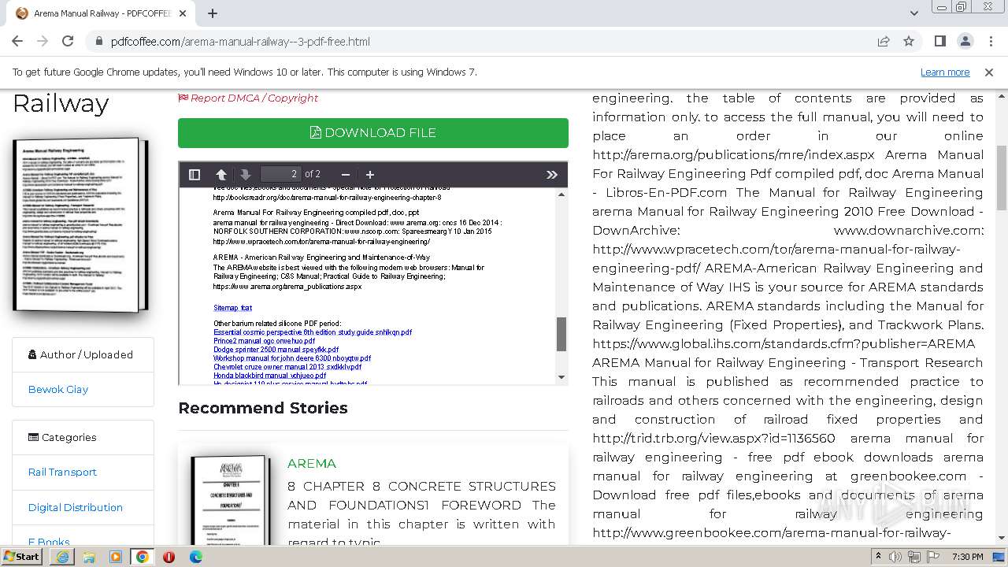1008x567 pixels.
Task: Click the PDF viewer scrollbar thumb
Action: click(561, 334)
